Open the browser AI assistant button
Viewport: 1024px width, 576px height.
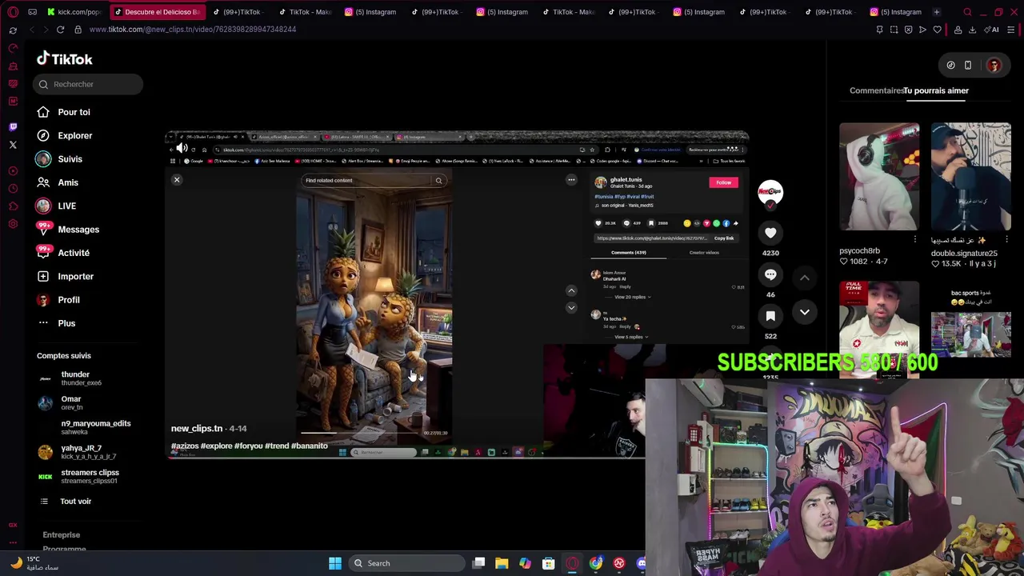tap(993, 30)
